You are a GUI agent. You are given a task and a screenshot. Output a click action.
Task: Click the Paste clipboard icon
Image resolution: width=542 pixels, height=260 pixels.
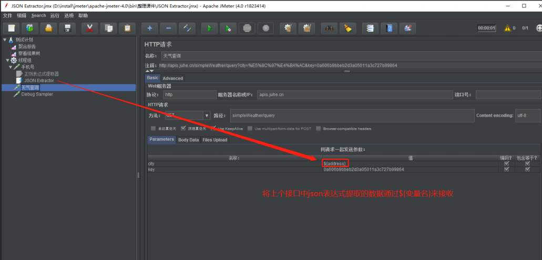(127, 28)
